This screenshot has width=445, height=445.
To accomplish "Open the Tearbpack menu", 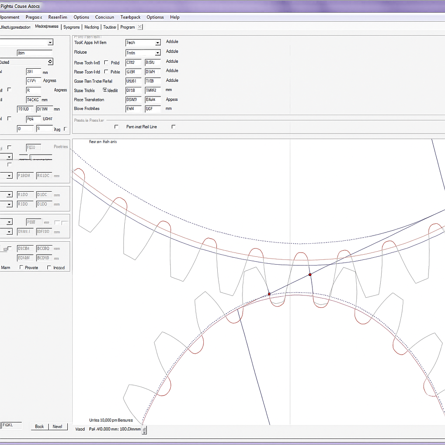I will click(x=130, y=17).
